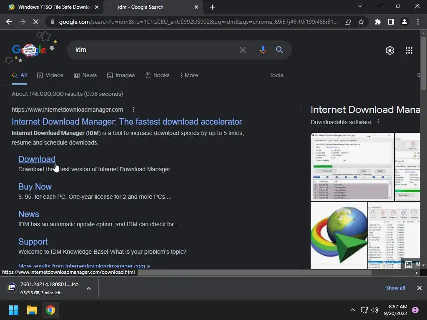Select the All results tab
The height and width of the screenshot is (320, 427).
pyautogui.click(x=19, y=75)
